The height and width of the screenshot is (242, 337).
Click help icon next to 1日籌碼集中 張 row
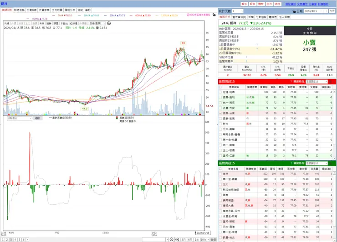pos(257,44)
